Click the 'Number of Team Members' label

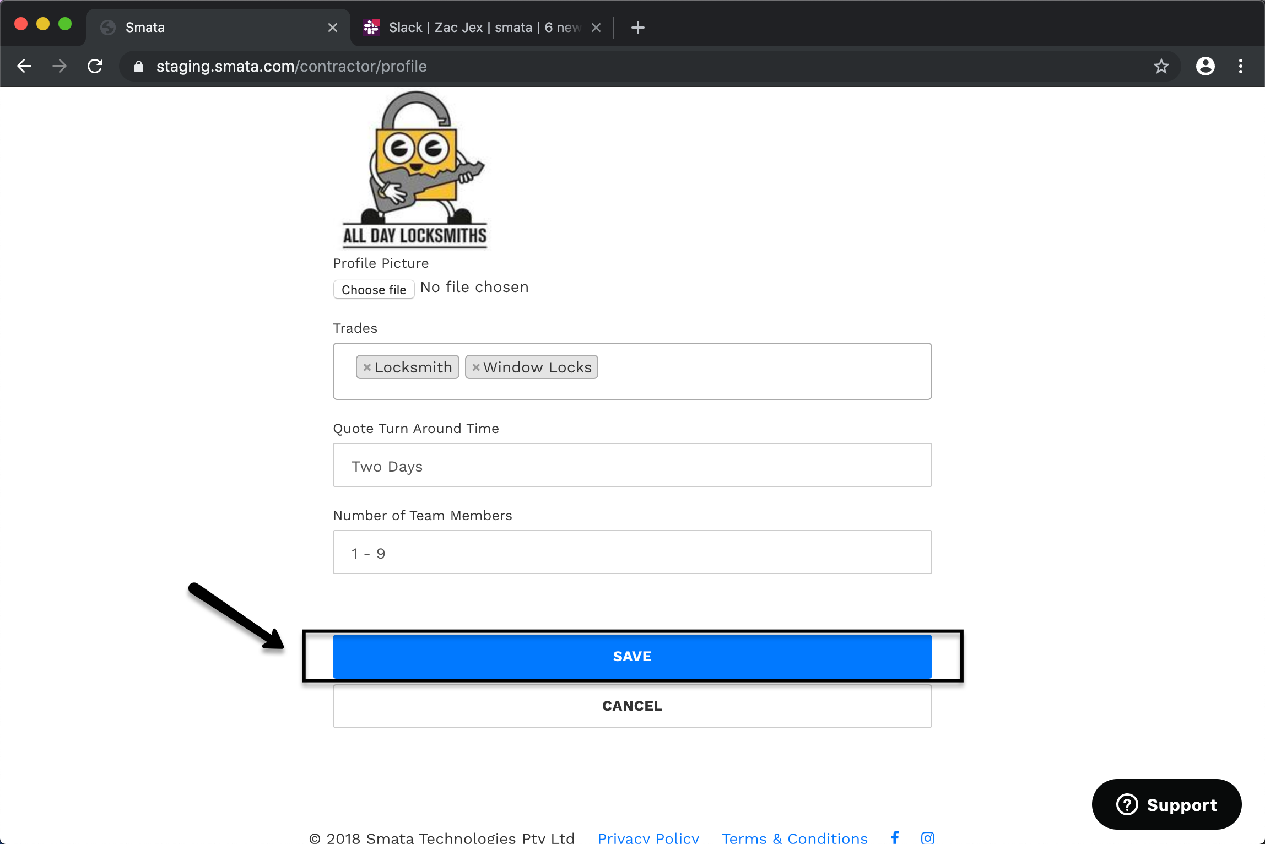tap(423, 516)
